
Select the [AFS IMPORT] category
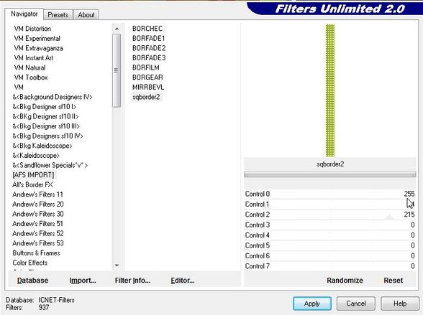[33, 175]
